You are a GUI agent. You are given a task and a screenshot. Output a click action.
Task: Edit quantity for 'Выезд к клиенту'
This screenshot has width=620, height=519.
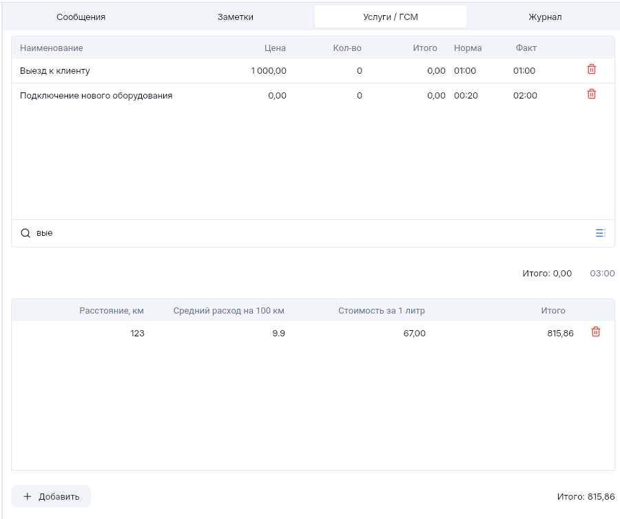pos(359,71)
